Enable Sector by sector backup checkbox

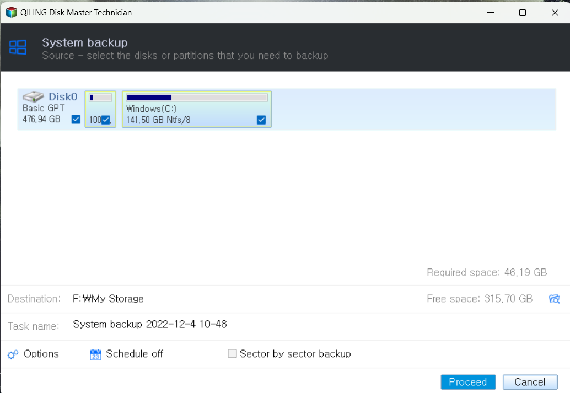click(x=232, y=353)
